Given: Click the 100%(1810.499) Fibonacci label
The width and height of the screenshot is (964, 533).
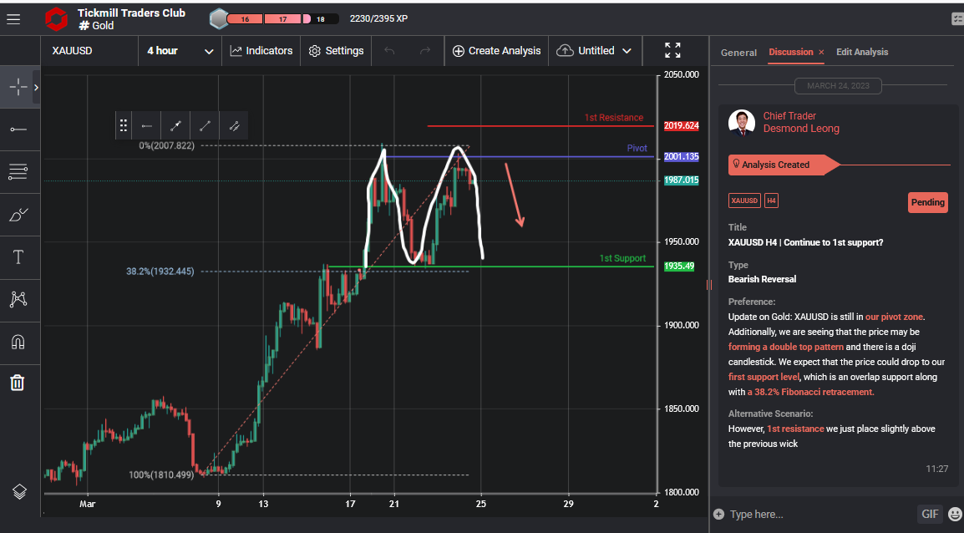Looking at the screenshot, I should (161, 475).
